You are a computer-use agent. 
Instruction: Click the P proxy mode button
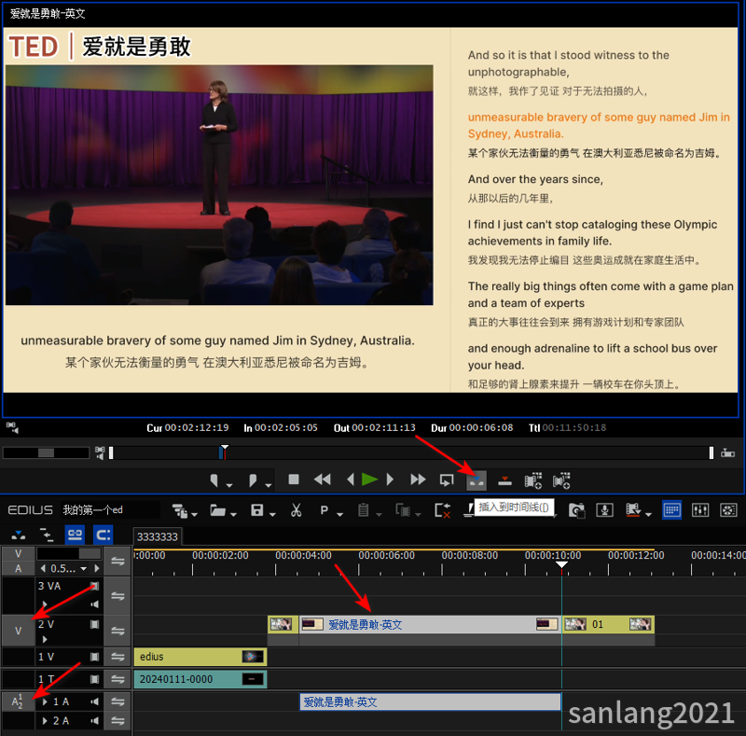pyautogui.click(x=325, y=510)
